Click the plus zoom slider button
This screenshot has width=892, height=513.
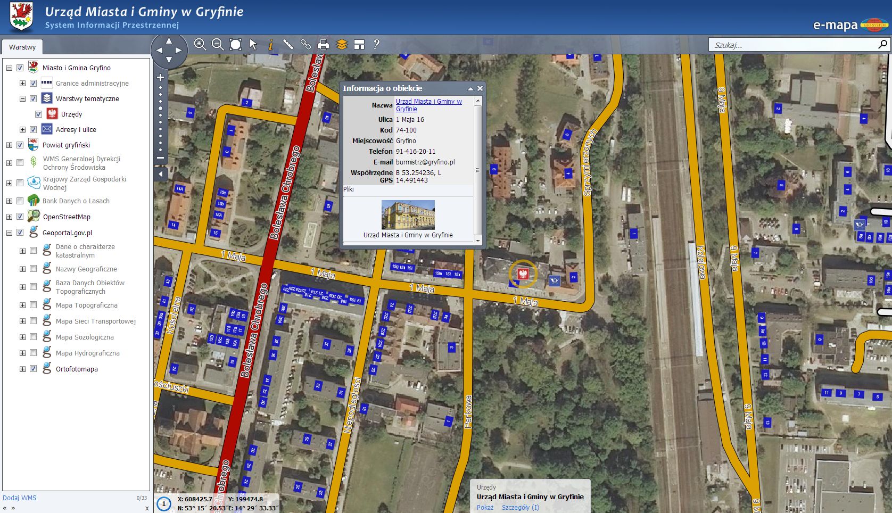click(160, 77)
